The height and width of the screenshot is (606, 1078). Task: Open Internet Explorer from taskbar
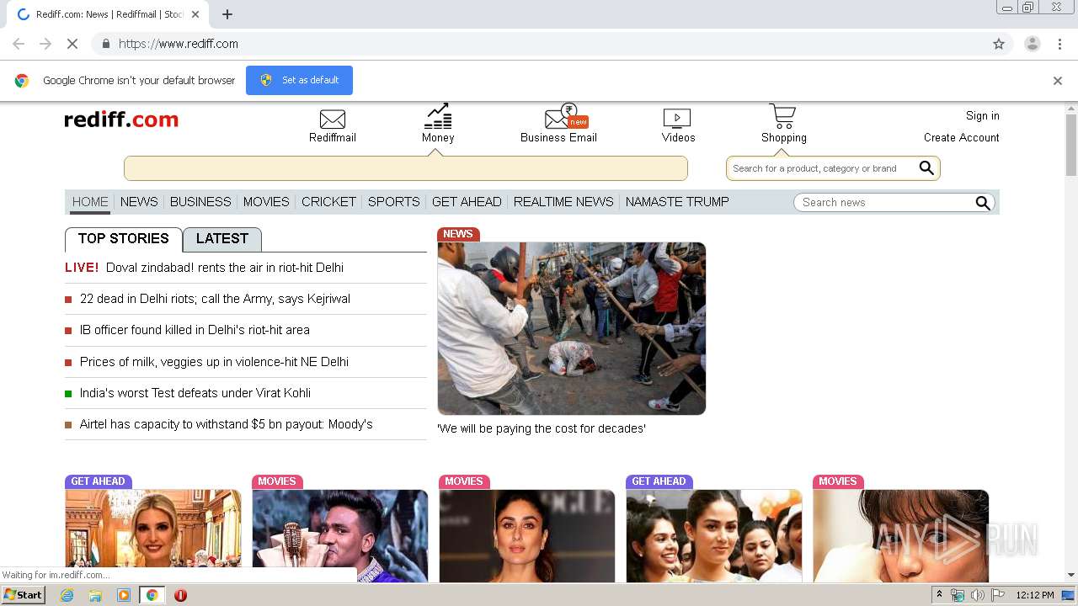pos(67,595)
